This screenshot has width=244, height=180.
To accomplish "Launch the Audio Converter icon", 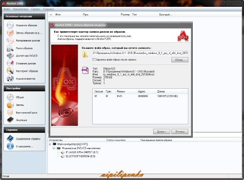I will tap(10, 79).
